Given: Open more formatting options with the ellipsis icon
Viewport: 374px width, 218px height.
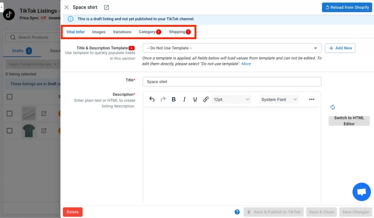Looking at the screenshot, I should tap(312, 99).
